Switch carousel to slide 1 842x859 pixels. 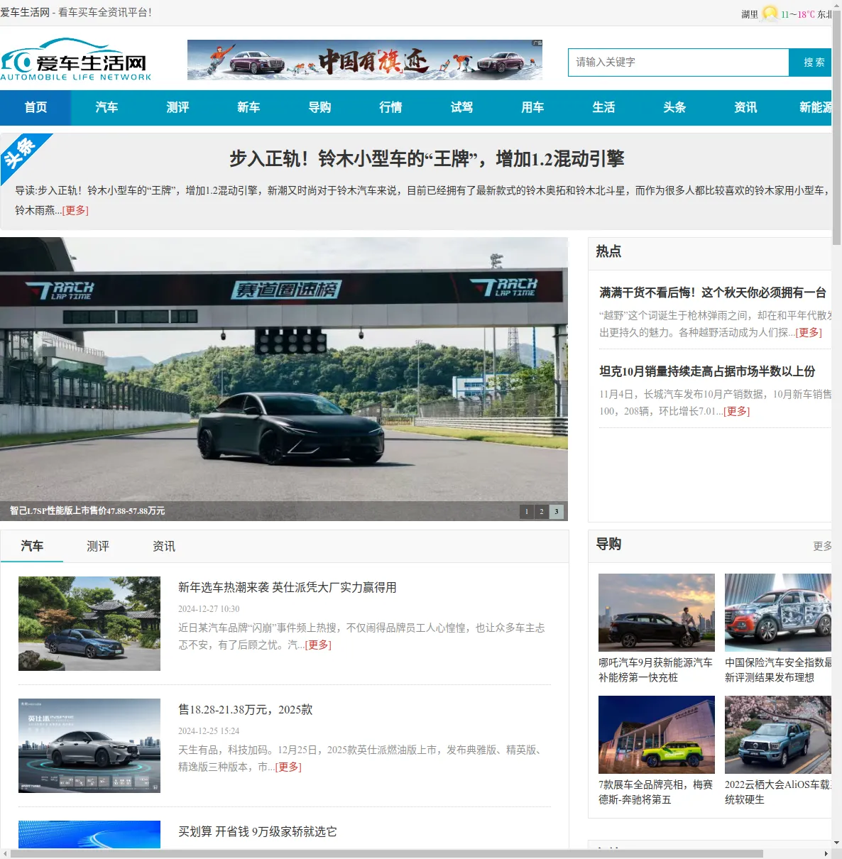tap(526, 511)
